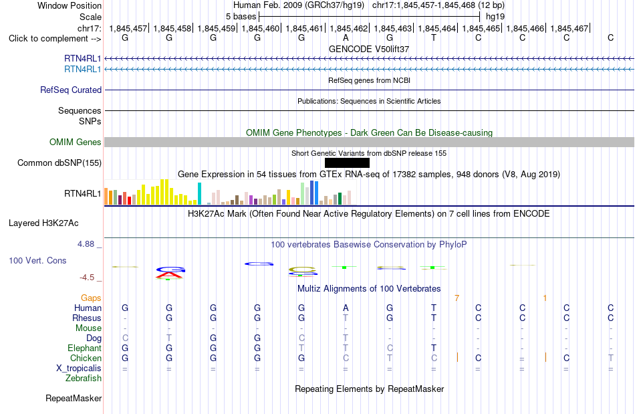Click the 'Click to complement -->' label
Screen dimensions: 635x414
coord(55,39)
